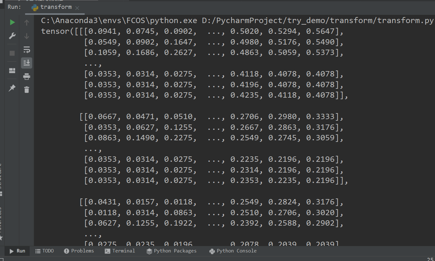Close the transform run tab
The height and width of the screenshot is (261, 435).
[78, 8]
